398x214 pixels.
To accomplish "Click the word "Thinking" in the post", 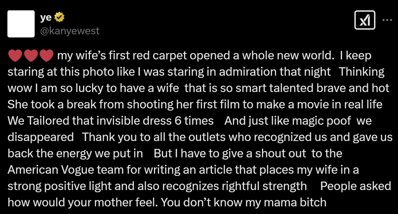I will point(362,72).
